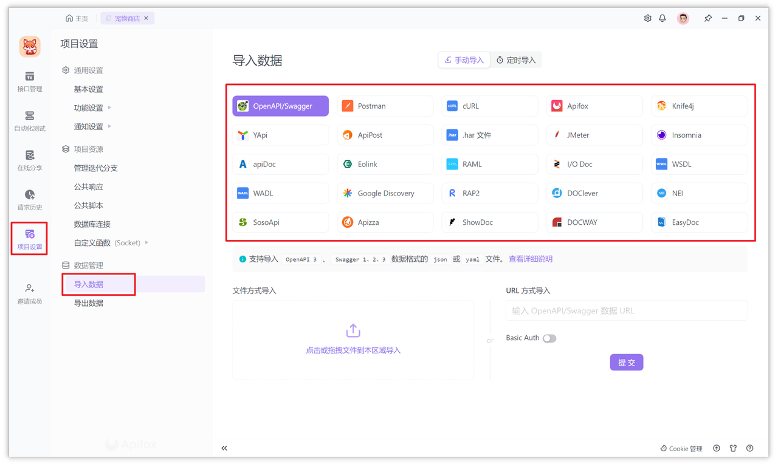Select the 宠物商店 project tab
Screen dimensions: 778x464
(x=126, y=18)
